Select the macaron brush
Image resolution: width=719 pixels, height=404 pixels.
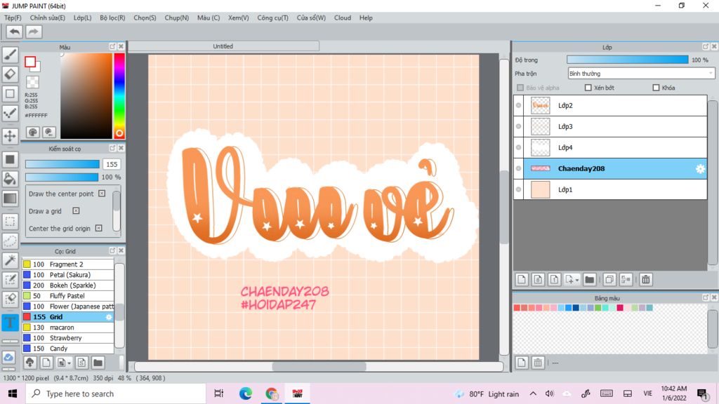pos(68,328)
